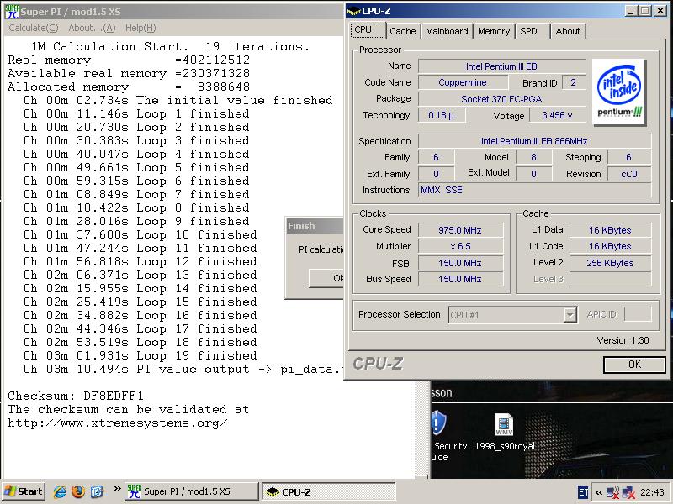The image size is (673, 504).
Task: Click the x 6.5 multiplier value
Action: [x=460, y=246]
